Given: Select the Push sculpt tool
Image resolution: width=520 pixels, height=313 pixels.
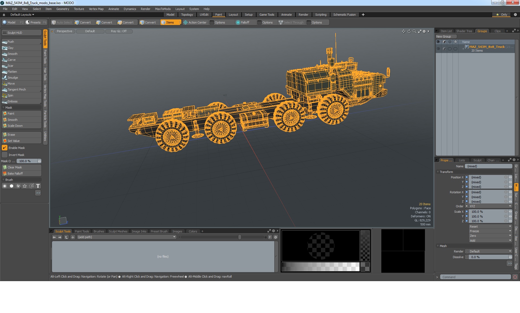Looking at the screenshot, I should [x=21, y=42].
